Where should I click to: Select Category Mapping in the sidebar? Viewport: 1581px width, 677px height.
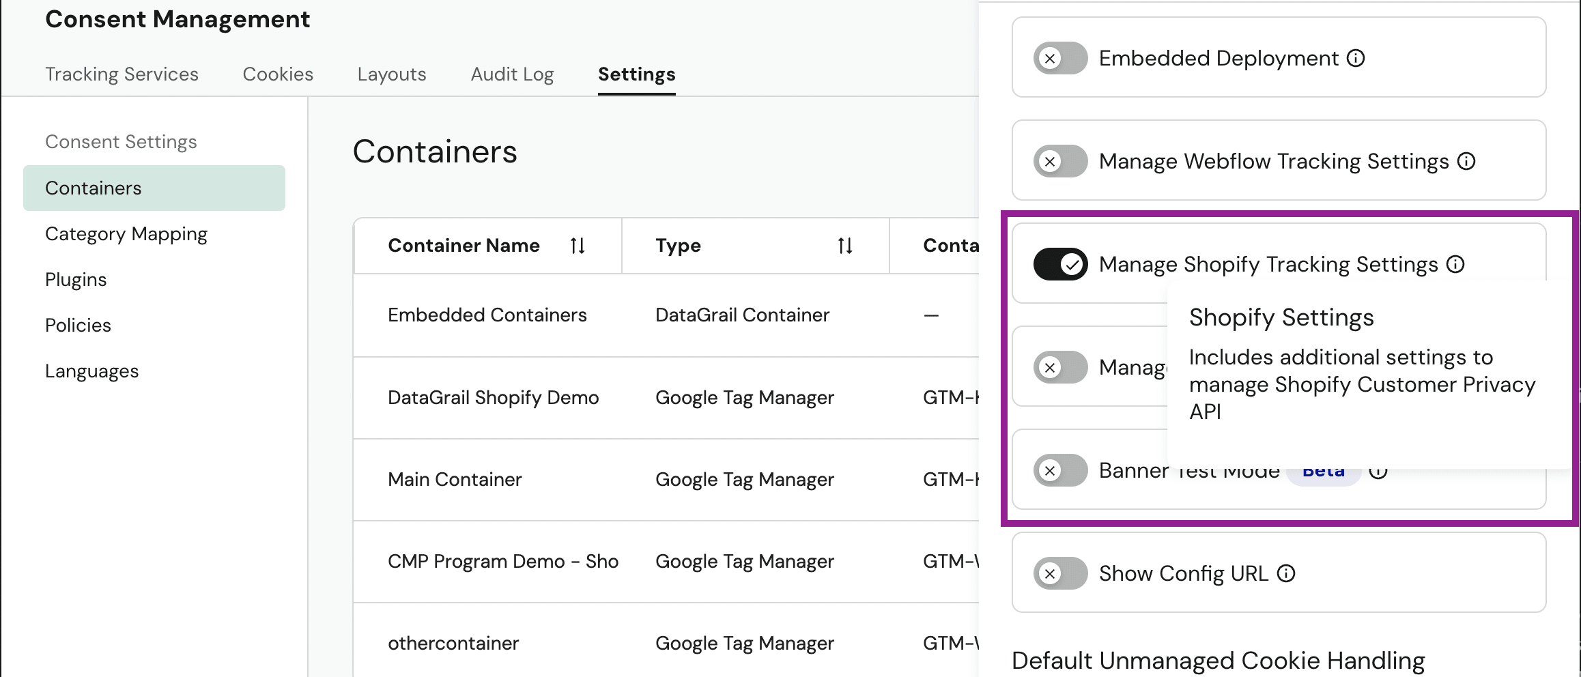(x=126, y=233)
